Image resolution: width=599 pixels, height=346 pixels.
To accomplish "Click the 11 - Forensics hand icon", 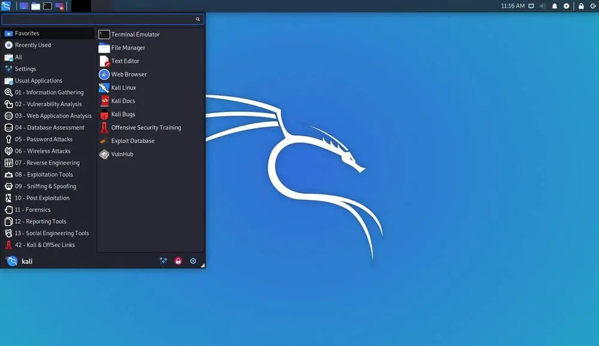I will 8,210.
